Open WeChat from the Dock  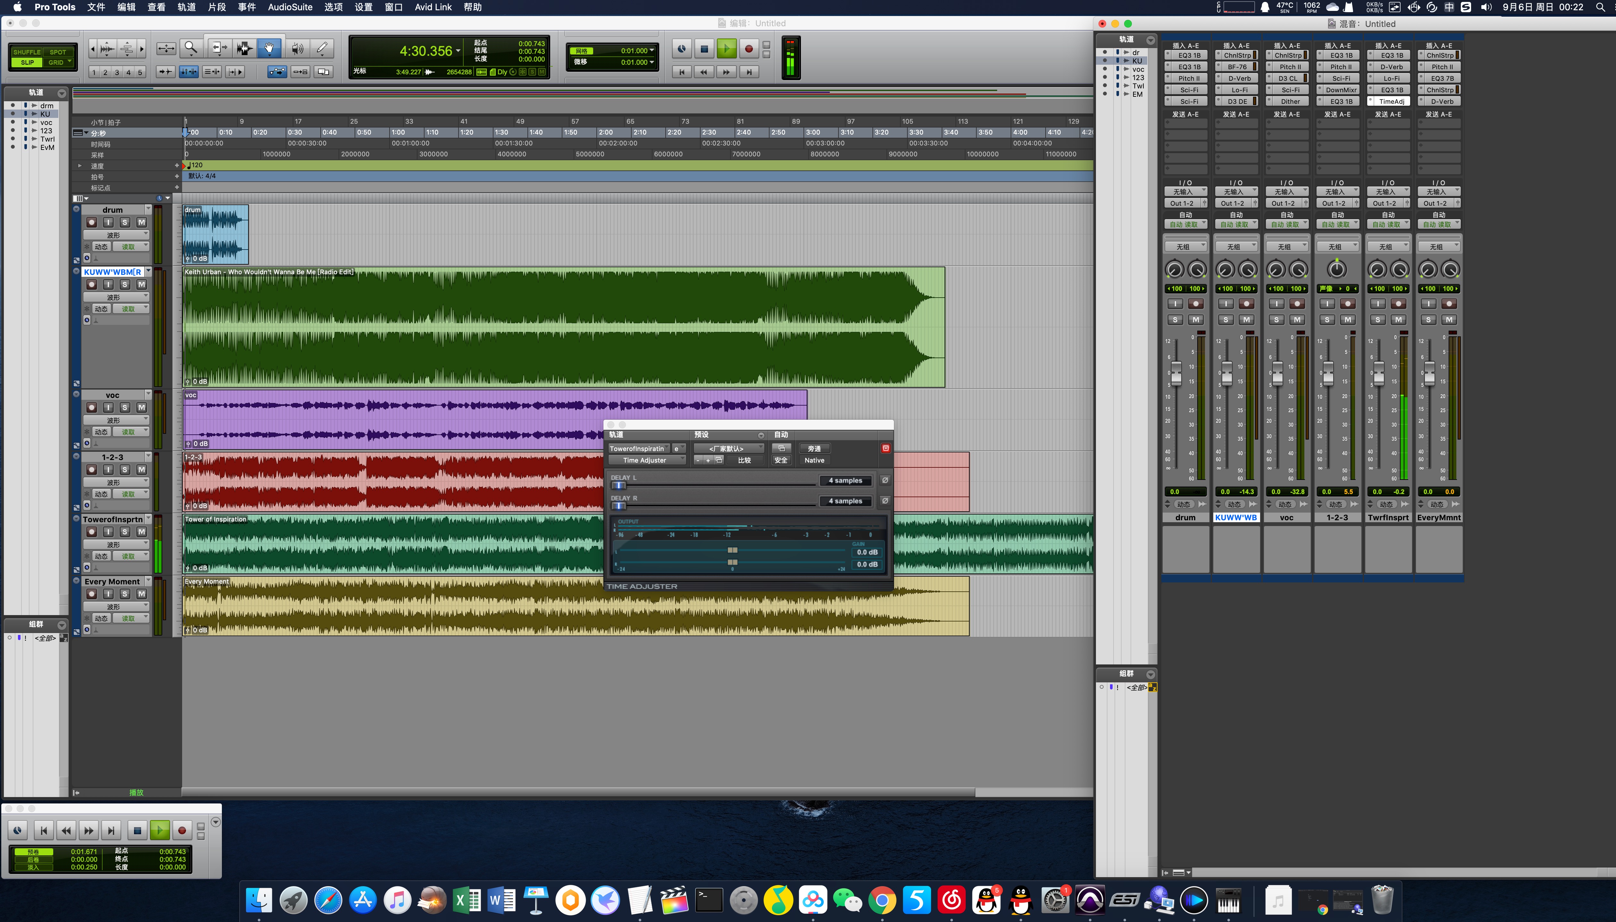[x=847, y=900]
